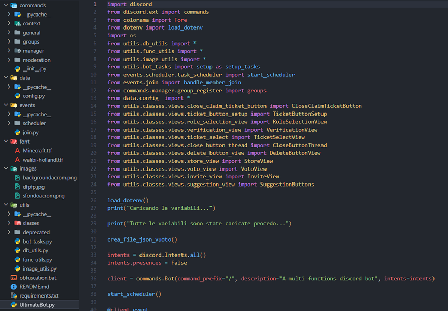
Task: Open func_utils.py file
Action: pyautogui.click(x=37, y=260)
